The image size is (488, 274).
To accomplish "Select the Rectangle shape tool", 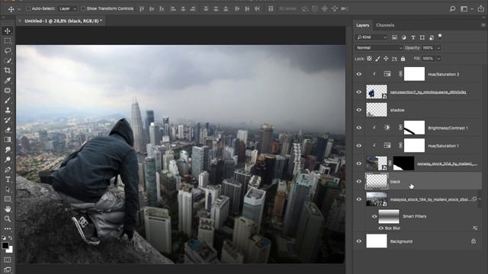I will coord(8,199).
